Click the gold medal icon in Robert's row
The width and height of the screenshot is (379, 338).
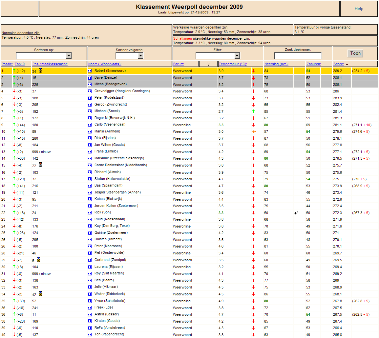click(40, 70)
